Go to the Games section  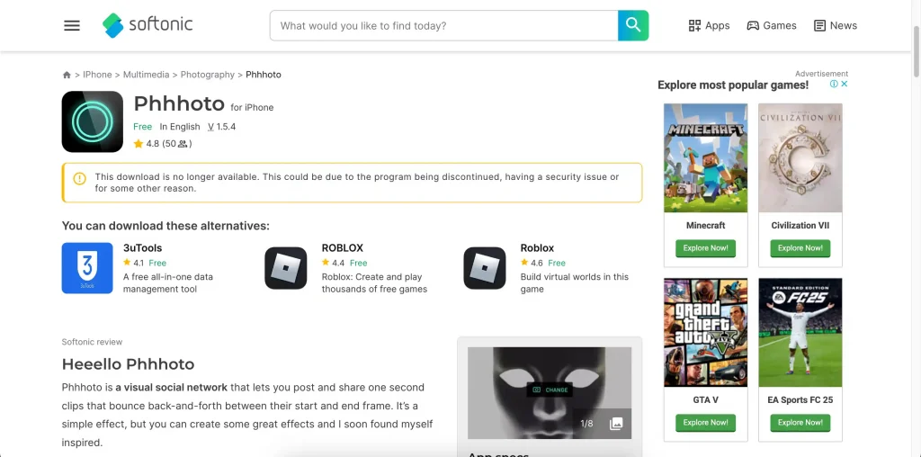771,26
